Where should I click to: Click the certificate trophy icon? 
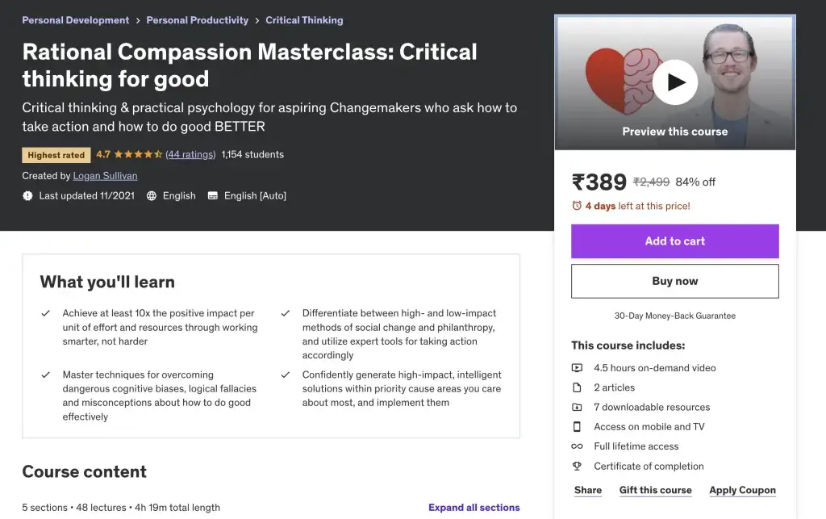577,467
